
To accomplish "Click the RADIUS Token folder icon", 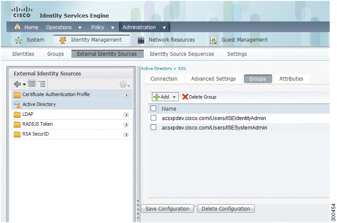I will (17, 124).
